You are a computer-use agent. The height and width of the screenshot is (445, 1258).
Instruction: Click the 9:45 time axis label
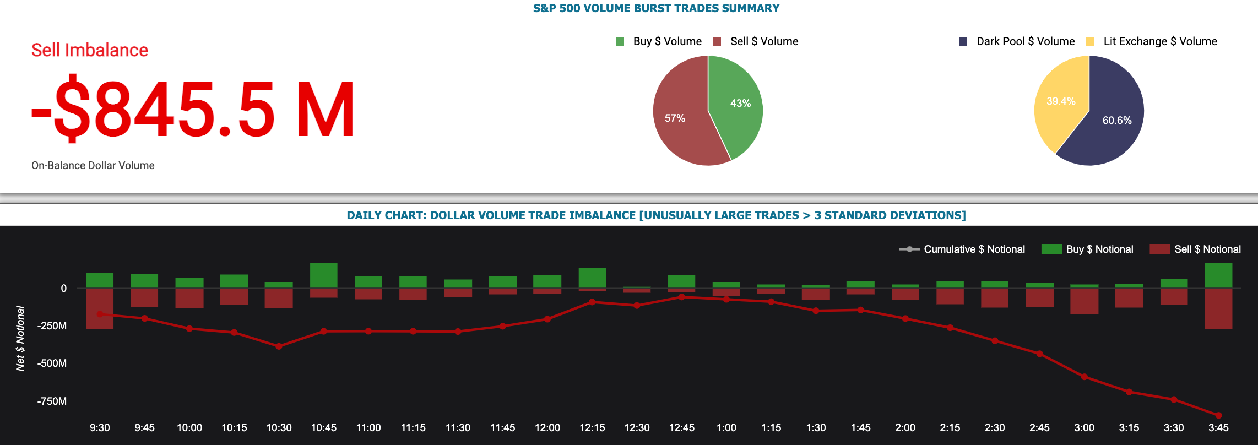click(x=144, y=428)
